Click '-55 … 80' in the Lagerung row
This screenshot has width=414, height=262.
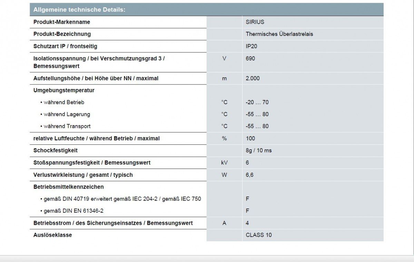point(257,114)
